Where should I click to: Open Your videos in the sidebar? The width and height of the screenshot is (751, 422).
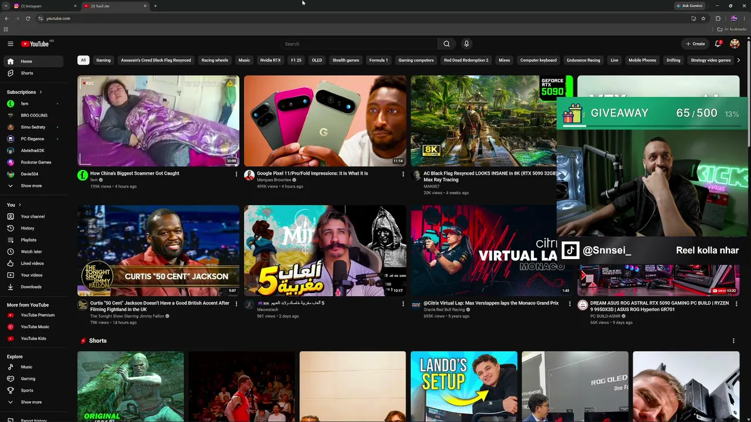35,275
